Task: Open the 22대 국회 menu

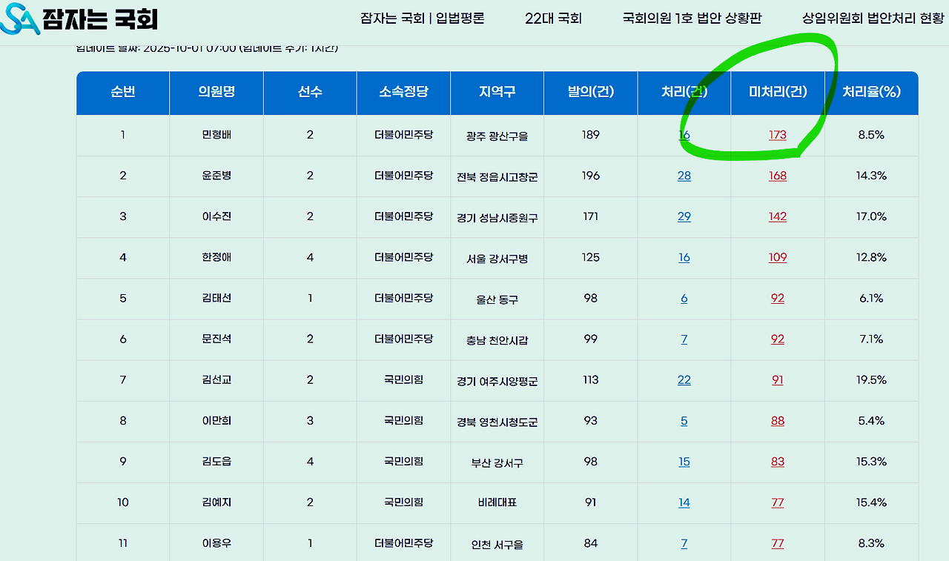Action: 554,19
